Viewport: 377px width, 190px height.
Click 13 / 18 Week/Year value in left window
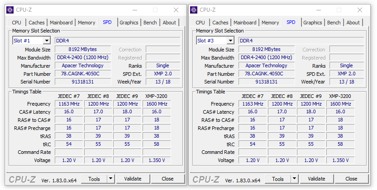[163, 82]
